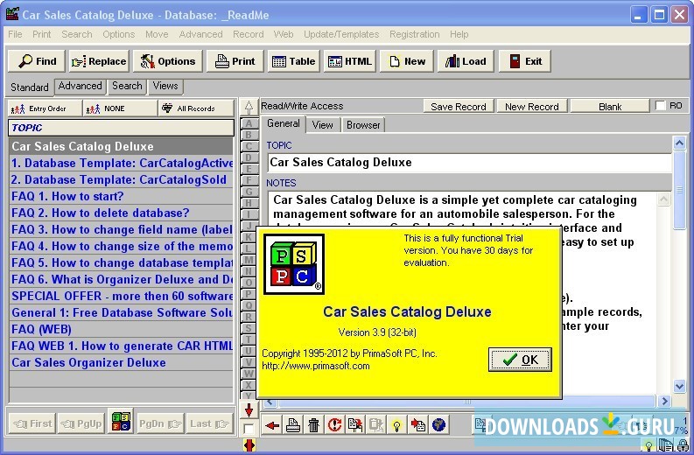Click the Blank button
The height and width of the screenshot is (455, 694).
pyautogui.click(x=610, y=107)
